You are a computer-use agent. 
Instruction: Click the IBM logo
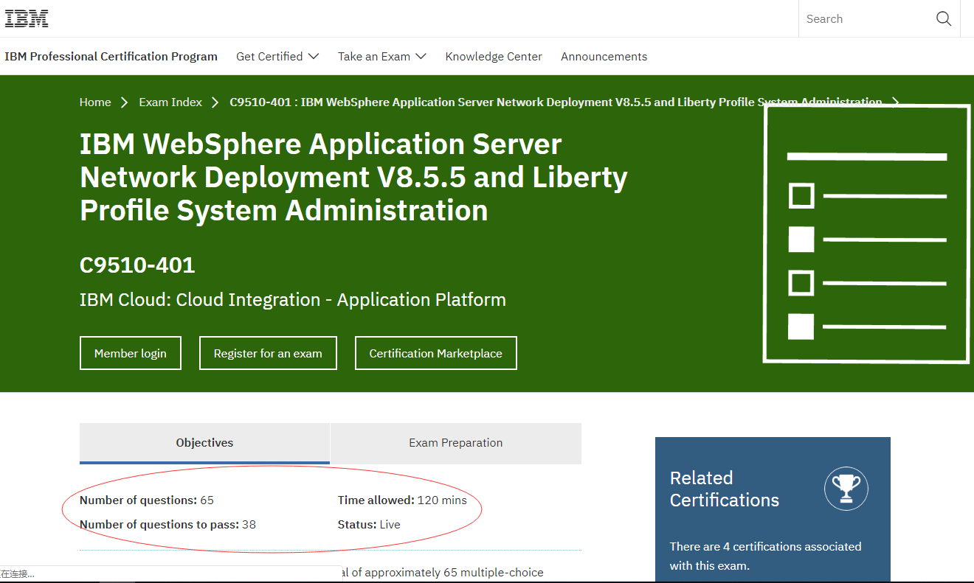[x=27, y=18]
